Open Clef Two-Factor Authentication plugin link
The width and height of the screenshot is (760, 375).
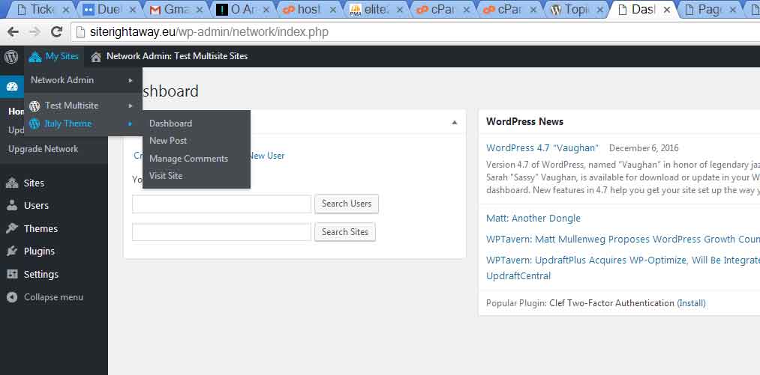(611, 303)
